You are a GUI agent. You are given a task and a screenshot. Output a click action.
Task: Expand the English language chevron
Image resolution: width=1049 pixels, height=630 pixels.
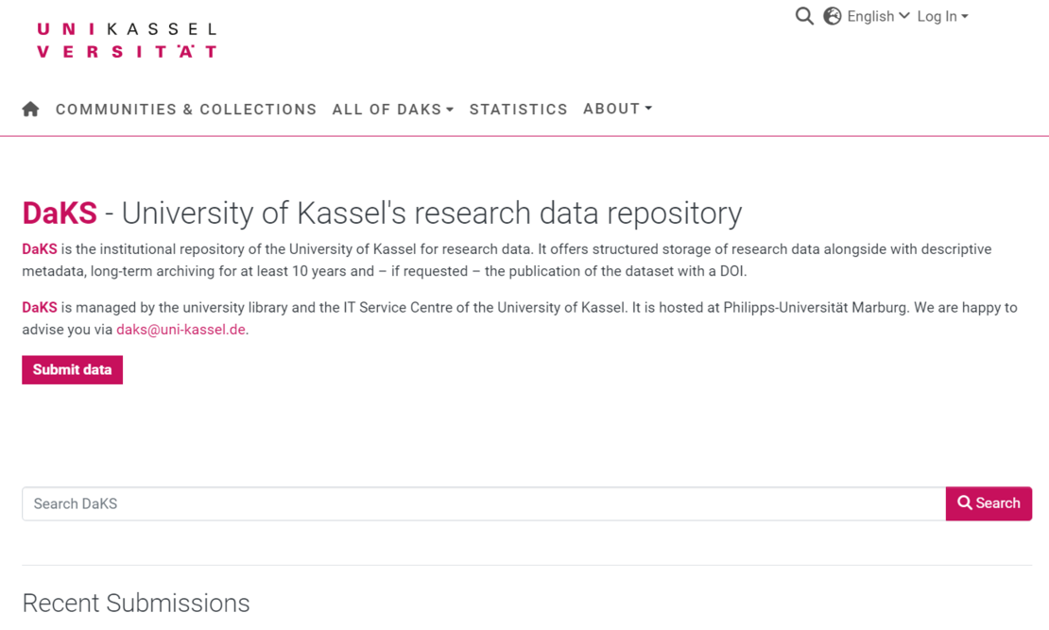[x=904, y=16]
